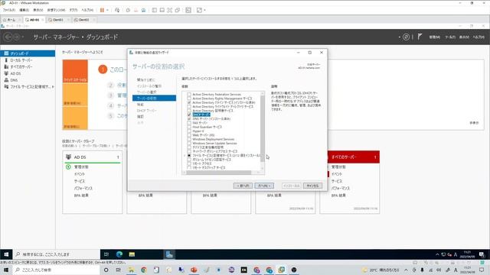Open Task View in guest taskbar
Screen dimensions: 490x275
coord(106,254)
